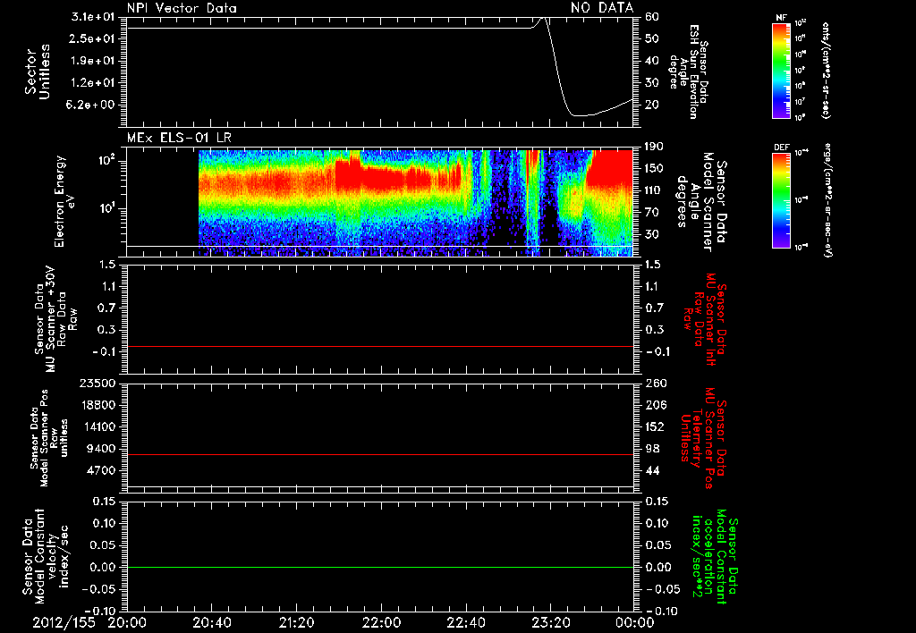Click the '190' scanner angle tick label
Screen dimensions: 916x633
(654, 147)
